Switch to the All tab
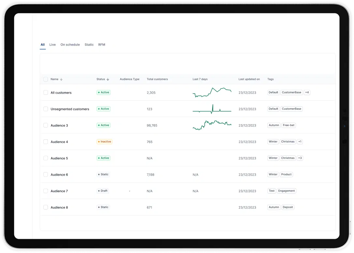This screenshot has width=354, height=253. (43, 45)
